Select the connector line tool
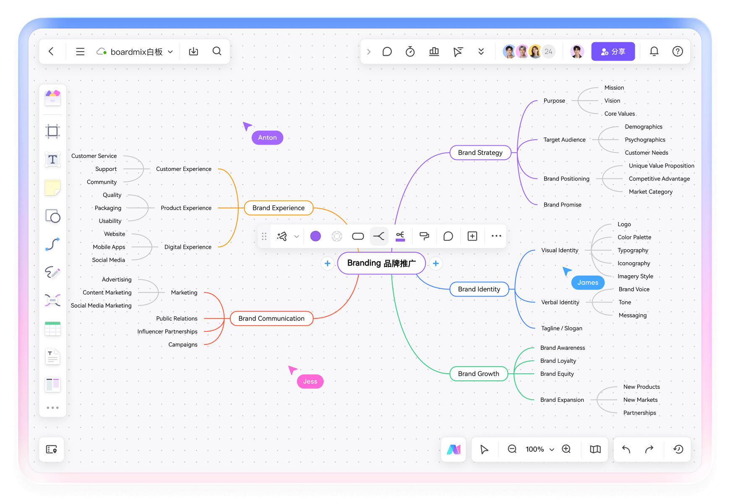Image resolution: width=730 pixels, height=501 pixels. (52, 244)
